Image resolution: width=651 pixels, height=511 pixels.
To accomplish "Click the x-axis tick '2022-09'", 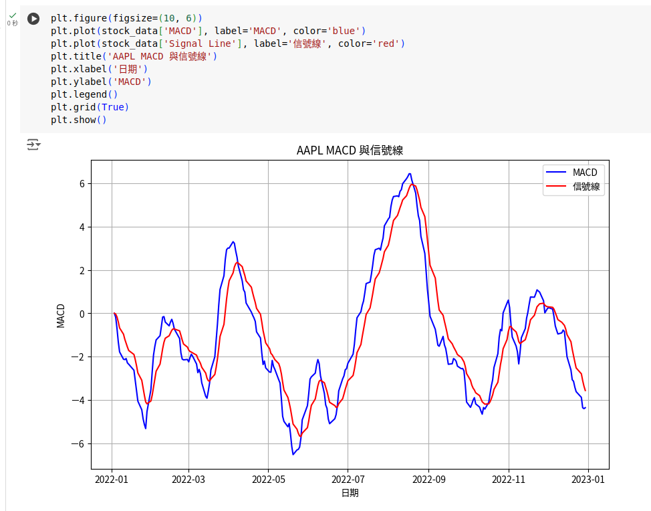I will click(429, 480).
